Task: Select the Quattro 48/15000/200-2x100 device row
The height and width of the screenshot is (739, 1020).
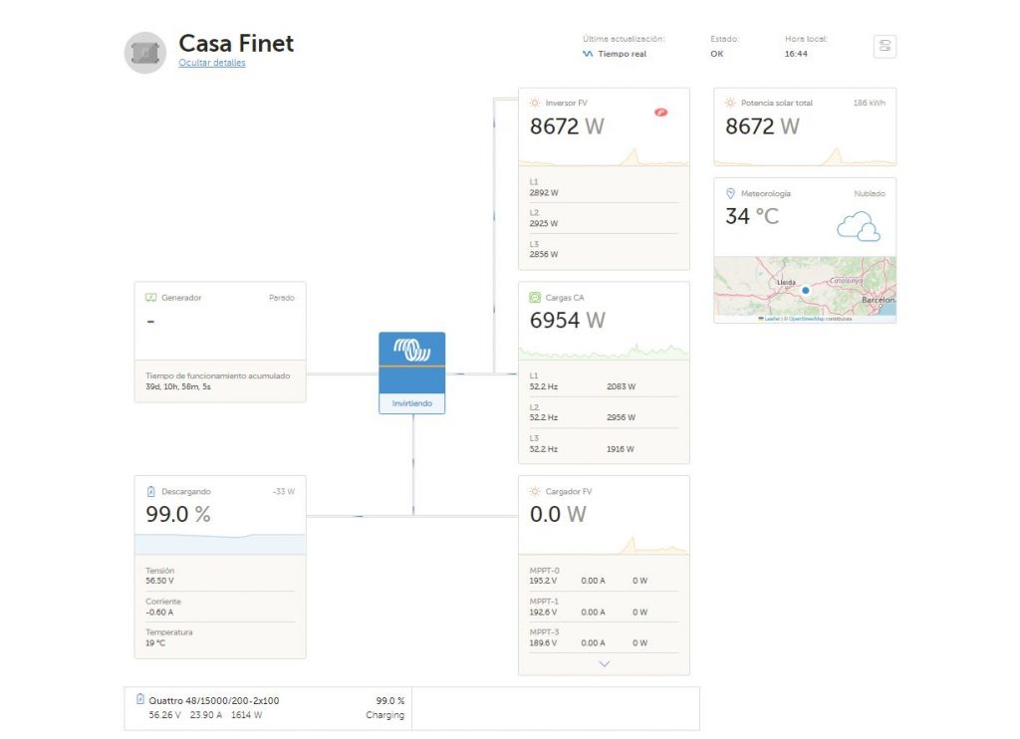Action: tap(269, 707)
